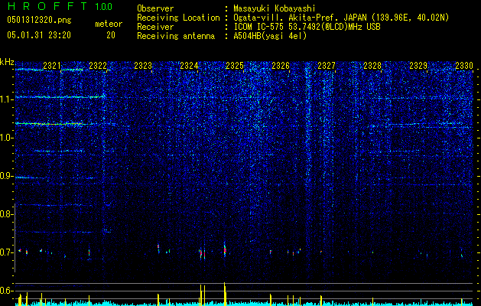This screenshot has height=306, width=481.
Task: Select observer name Masayuki Kobayashi
Action: click(x=275, y=8)
